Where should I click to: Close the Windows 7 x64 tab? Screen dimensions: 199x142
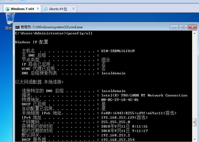[x=38, y=9]
